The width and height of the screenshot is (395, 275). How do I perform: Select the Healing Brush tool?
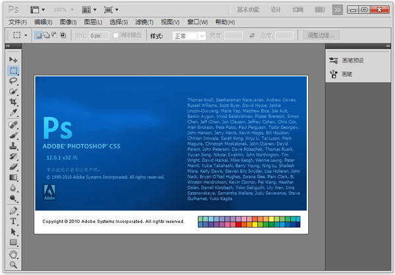pyautogui.click(x=13, y=124)
